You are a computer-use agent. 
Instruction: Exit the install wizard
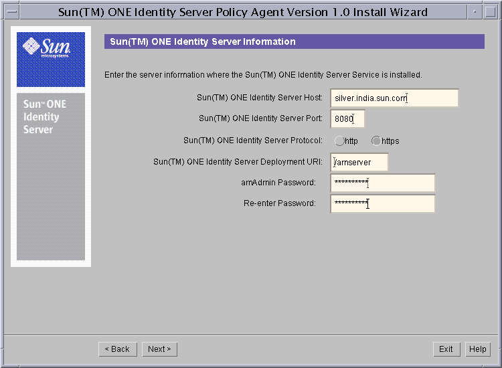[446, 349]
